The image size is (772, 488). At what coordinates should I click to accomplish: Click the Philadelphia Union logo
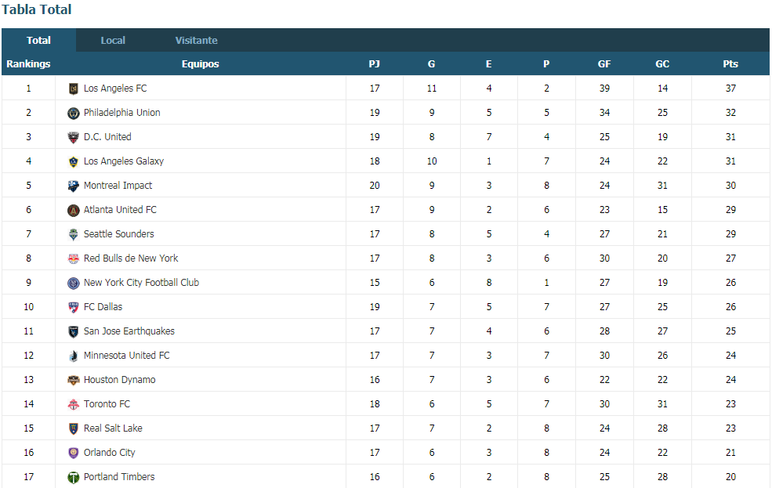tap(74, 113)
